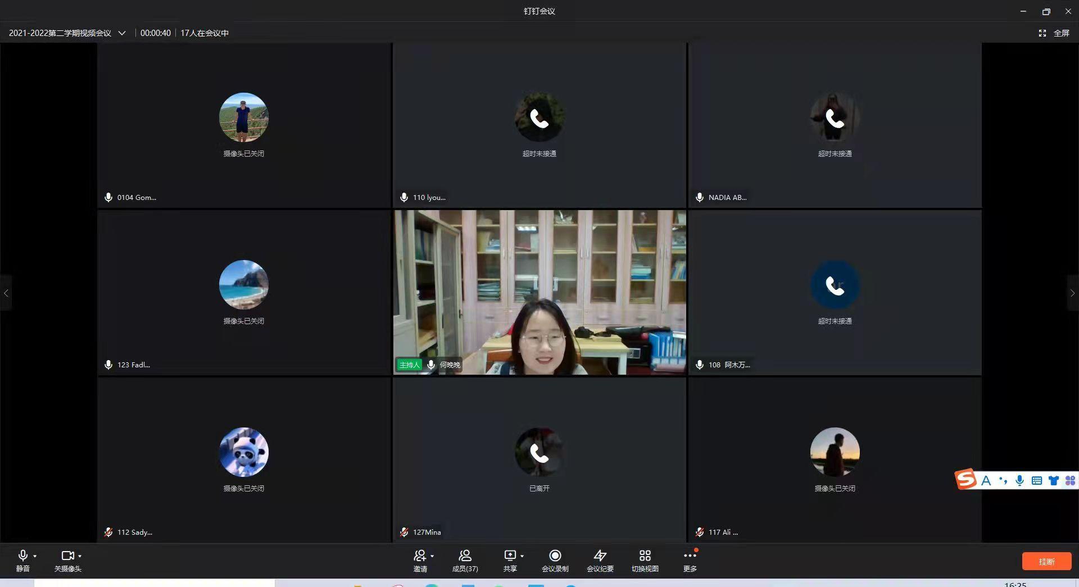Viewport: 1079px width, 587px height.
Task: Enter fullscreen with 全屏 button
Action: pyautogui.click(x=1054, y=33)
